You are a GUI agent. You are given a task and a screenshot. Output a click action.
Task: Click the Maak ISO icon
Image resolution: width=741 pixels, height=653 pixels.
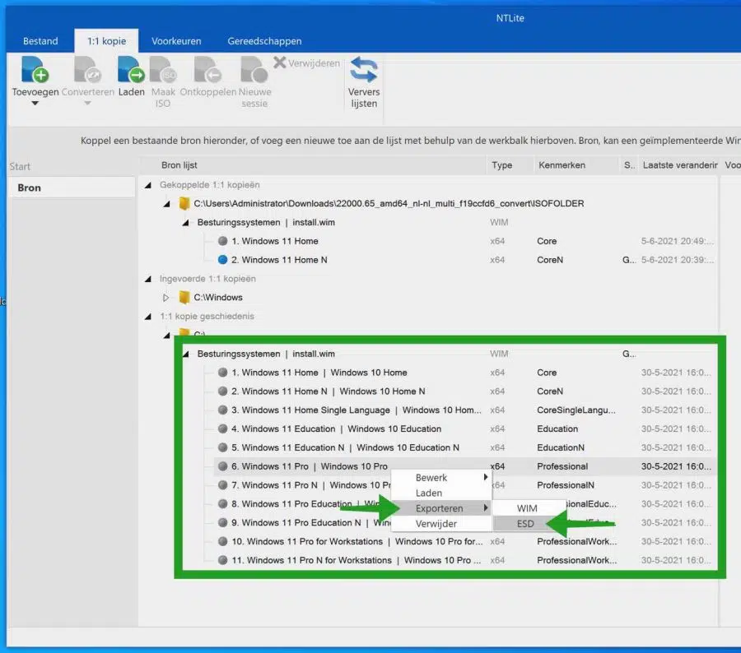coord(163,69)
